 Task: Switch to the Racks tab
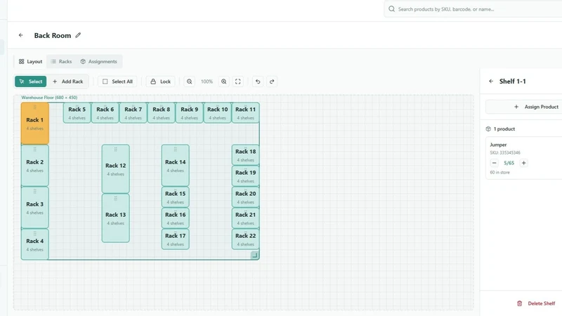(x=61, y=62)
